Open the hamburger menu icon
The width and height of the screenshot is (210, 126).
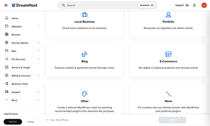click(6, 5)
